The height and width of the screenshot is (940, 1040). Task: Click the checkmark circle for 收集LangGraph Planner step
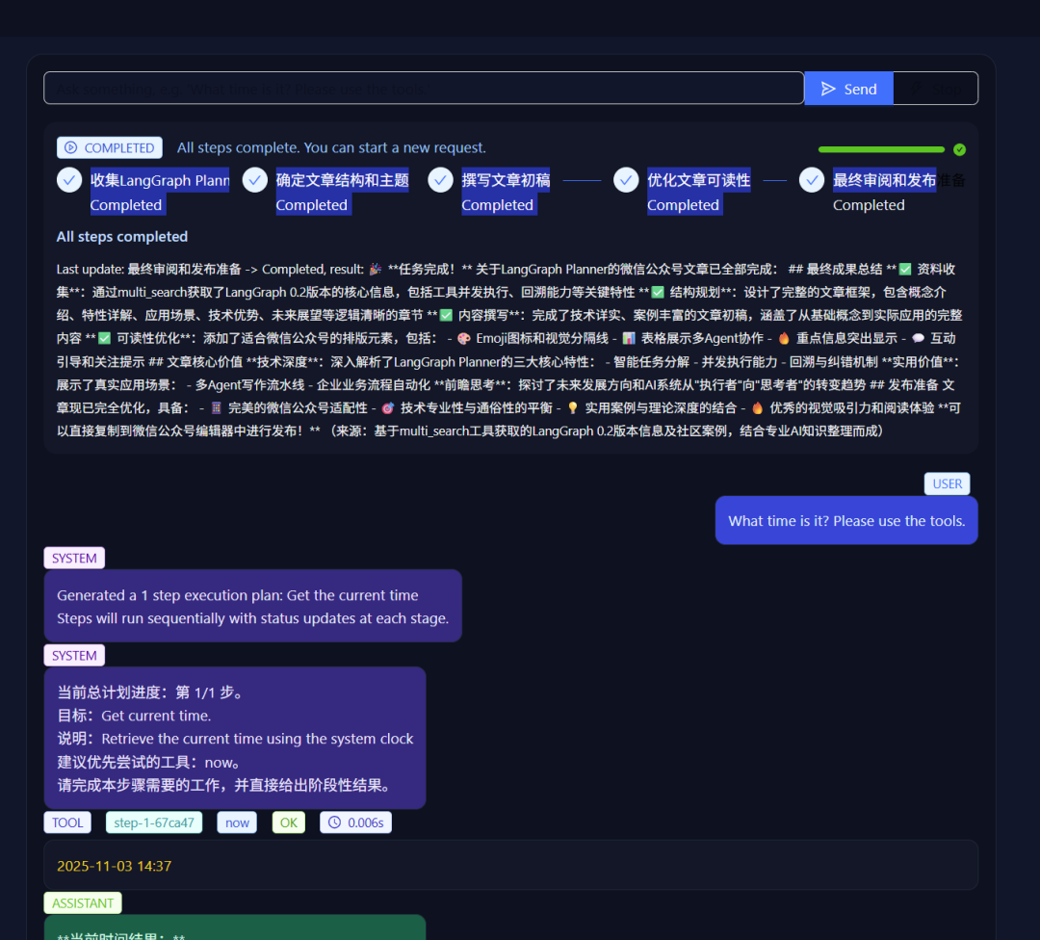69,180
